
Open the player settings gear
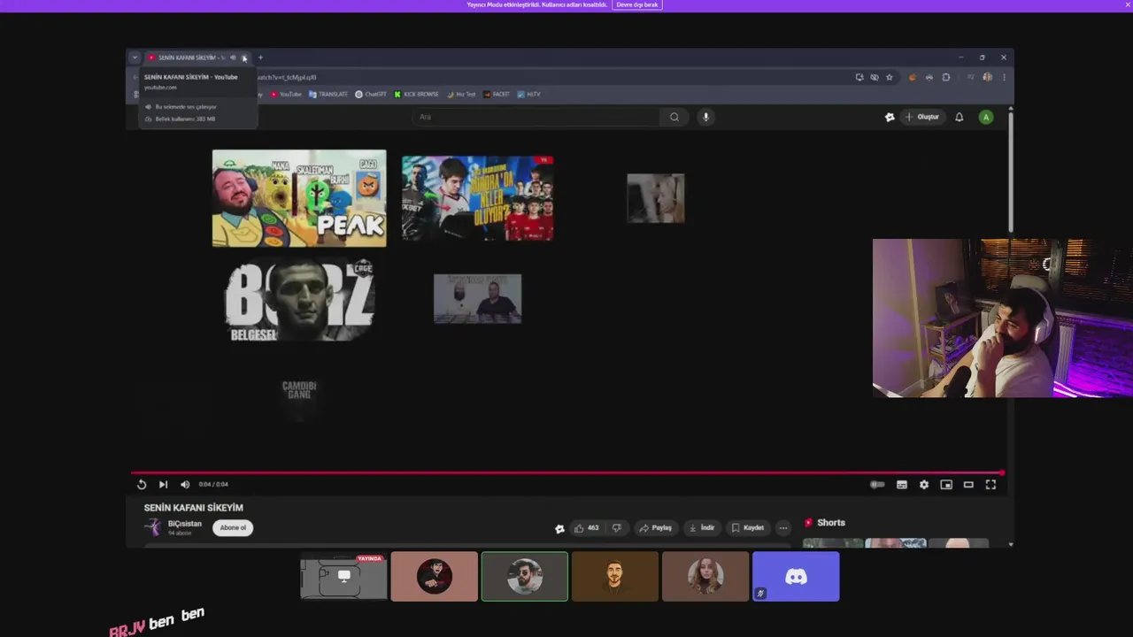pos(924,485)
